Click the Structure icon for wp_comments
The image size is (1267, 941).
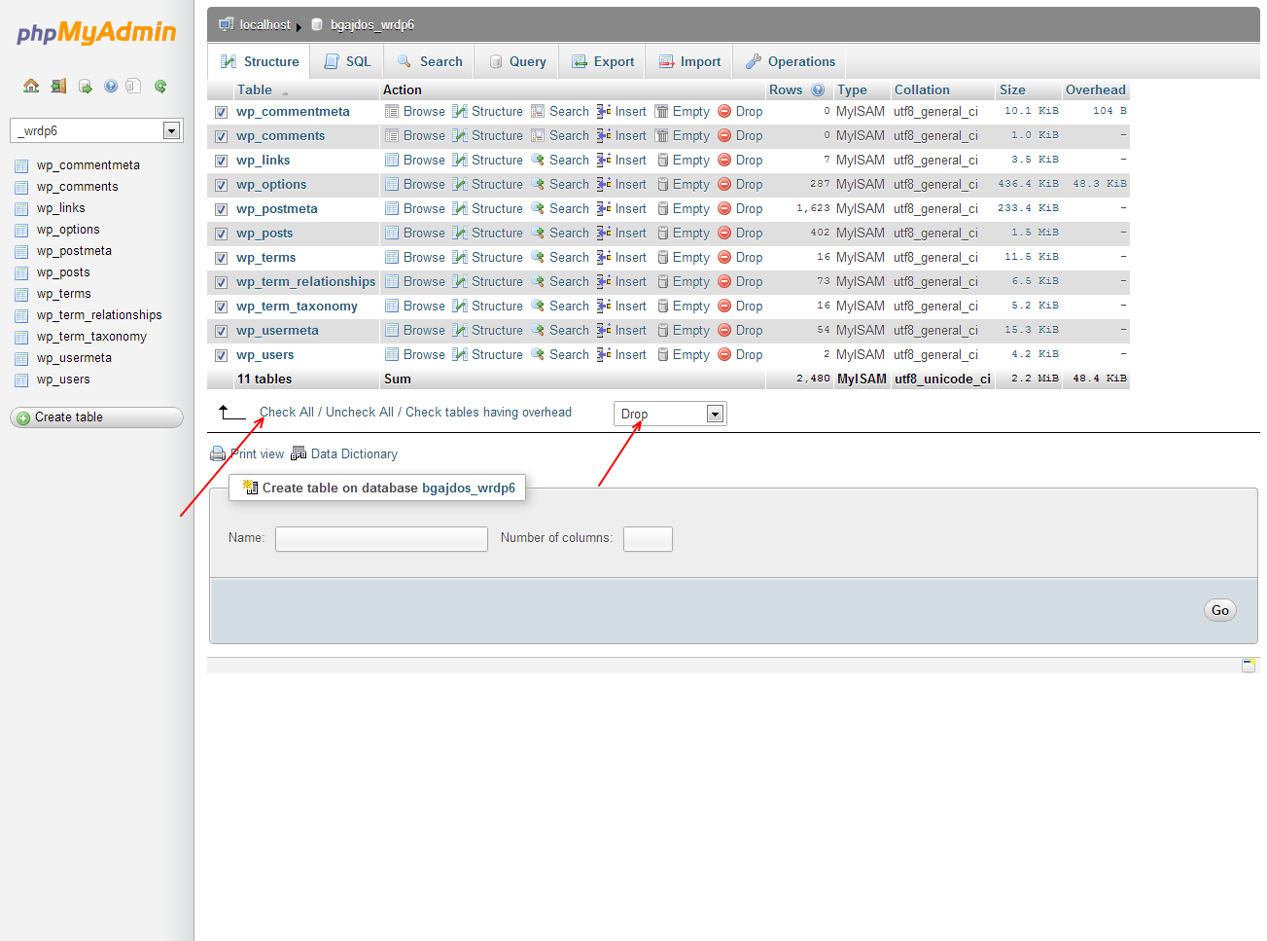pos(460,135)
